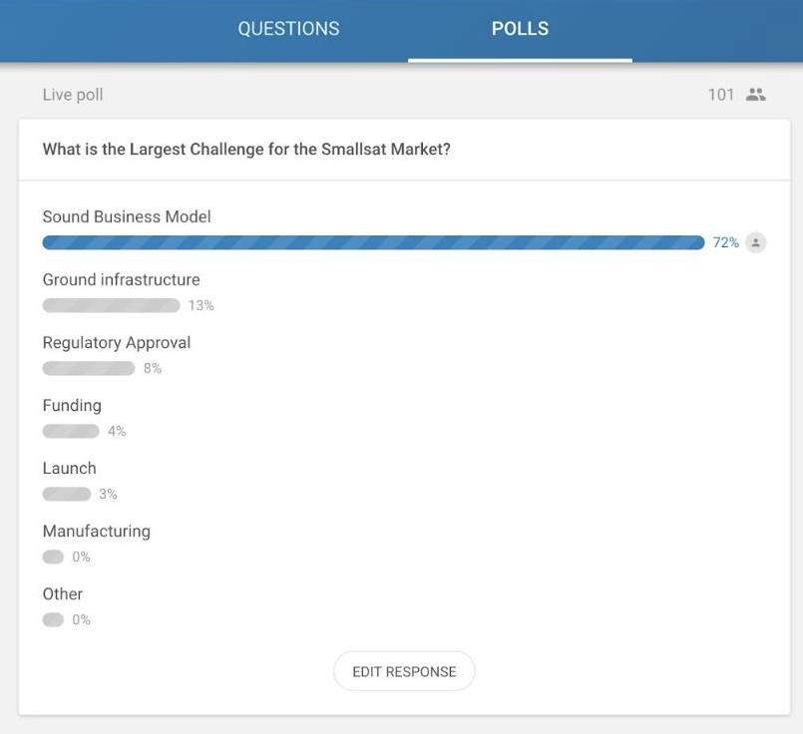The height and width of the screenshot is (734, 803).
Task: Pick the Funding poll option
Action: click(x=72, y=405)
